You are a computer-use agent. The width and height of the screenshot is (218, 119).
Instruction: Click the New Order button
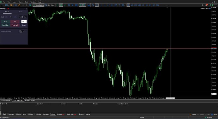[x=50, y=5]
